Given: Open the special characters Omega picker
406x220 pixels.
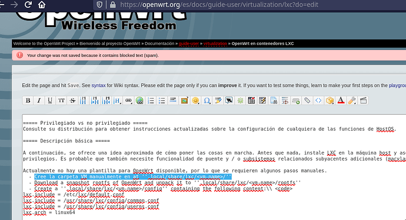Looking at the screenshot, I should (207, 101).
